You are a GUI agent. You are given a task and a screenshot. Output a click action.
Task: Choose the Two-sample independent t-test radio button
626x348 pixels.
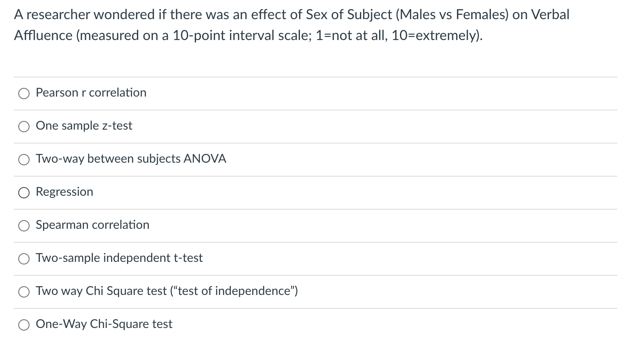[24, 259]
